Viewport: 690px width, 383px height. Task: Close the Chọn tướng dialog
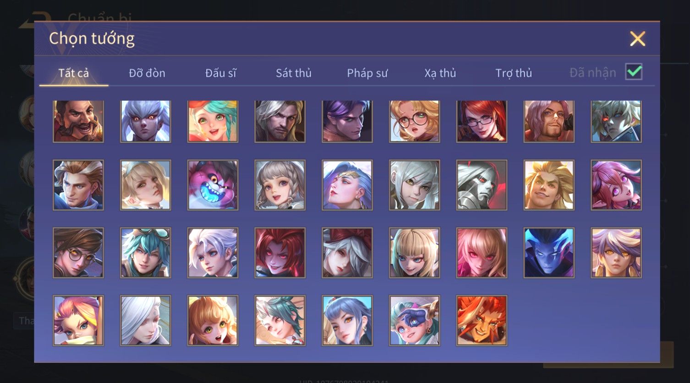[x=637, y=39]
